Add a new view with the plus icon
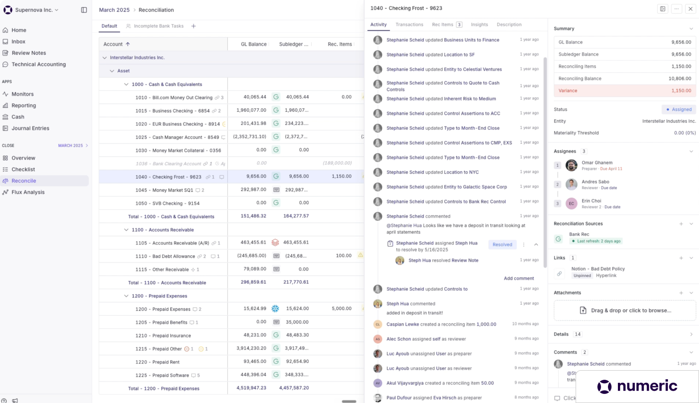The width and height of the screenshot is (699, 403). pos(194,26)
